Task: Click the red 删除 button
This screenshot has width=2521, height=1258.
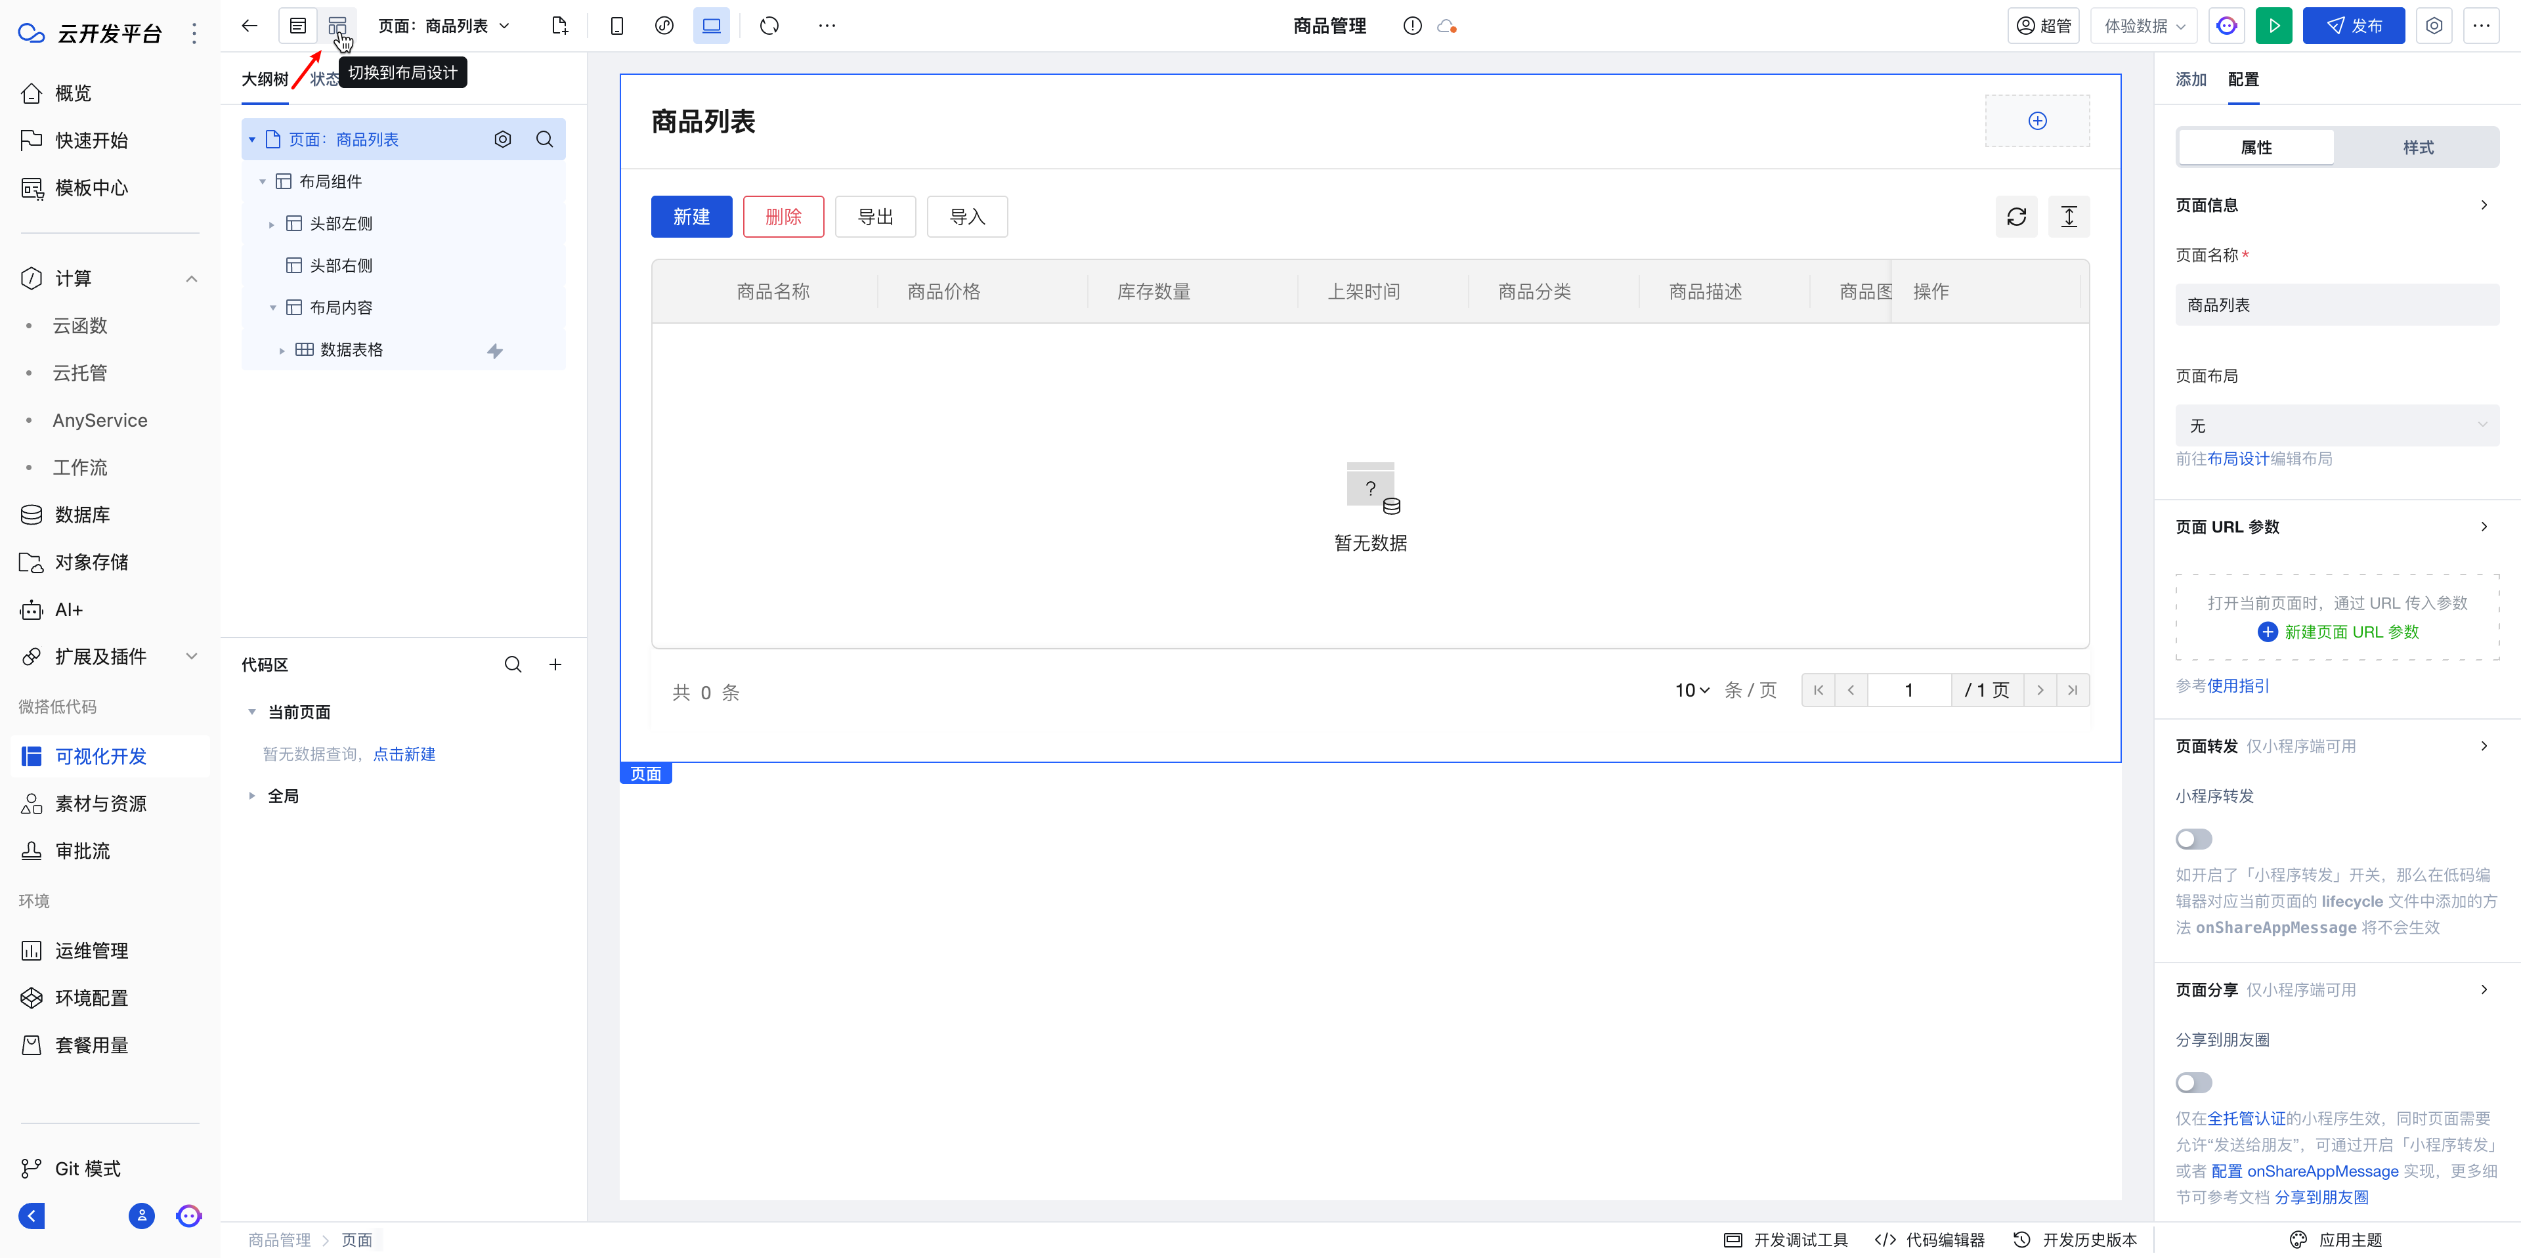Action: [x=783, y=217]
